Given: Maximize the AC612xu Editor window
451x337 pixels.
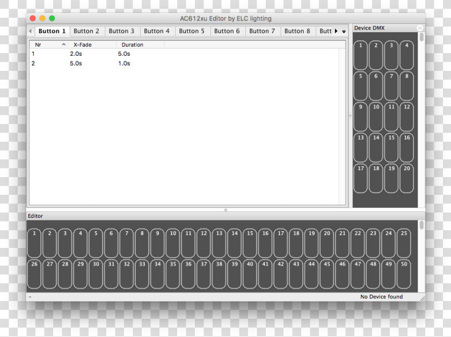Looking at the screenshot, I should pyautogui.click(x=52, y=18).
